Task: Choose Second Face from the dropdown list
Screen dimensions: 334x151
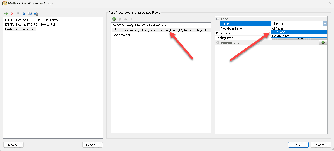Action: pyautogui.click(x=280, y=36)
